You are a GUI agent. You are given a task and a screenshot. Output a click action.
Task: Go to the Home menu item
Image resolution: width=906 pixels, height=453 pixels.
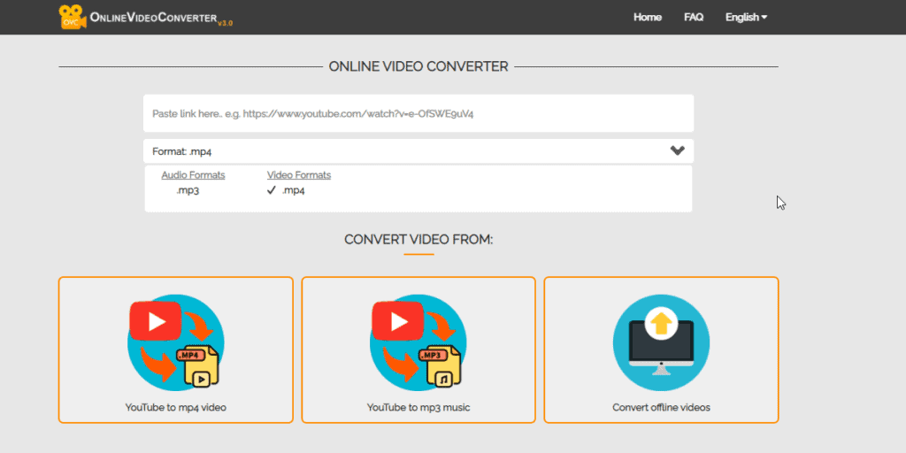647,18
